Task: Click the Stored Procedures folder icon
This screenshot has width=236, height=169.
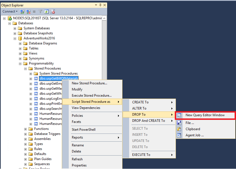Action: [x=30, y=68]
